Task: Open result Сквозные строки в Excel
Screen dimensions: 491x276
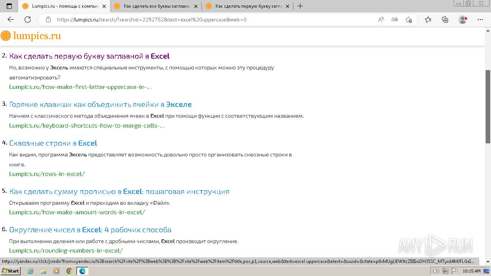Action: click(53, 143)
